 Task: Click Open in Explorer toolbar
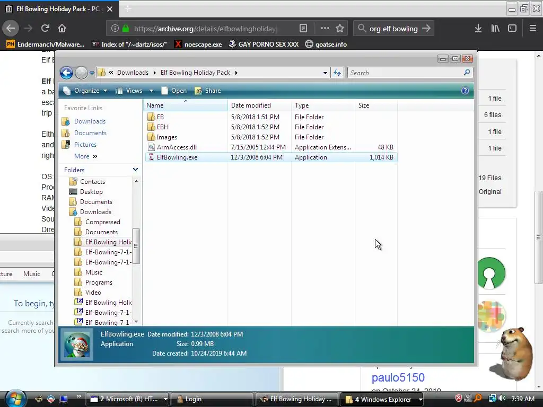pyautogui.click(x=174, y=91)
